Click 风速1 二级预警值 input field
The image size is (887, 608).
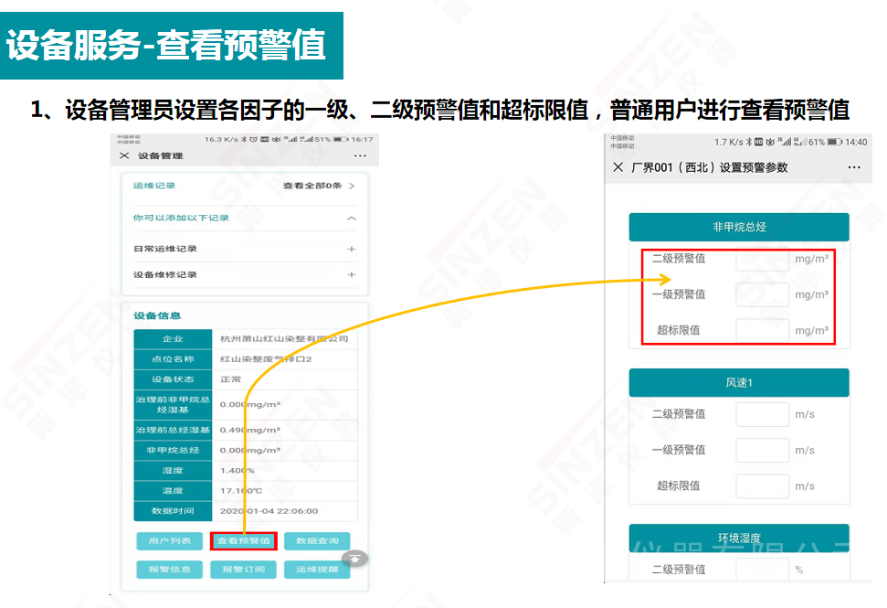pyautogui.click(x=762, y=414)
